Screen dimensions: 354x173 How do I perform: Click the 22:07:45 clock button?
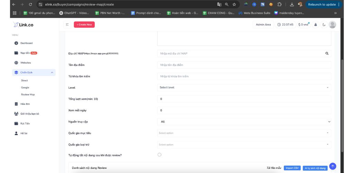pos(286,25)
